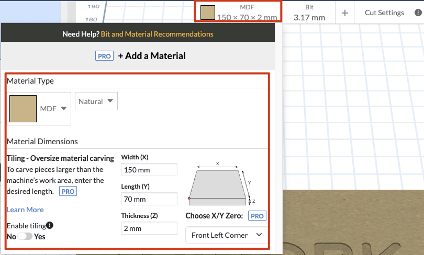Open Cut Settings in the top bar
This screenshot has height=255, width=424.
click(x=384, y=13)
